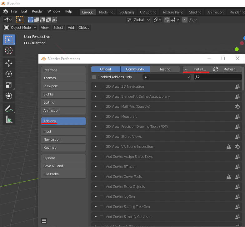Image resolution: width=245 pixels, height=227 pixels.
Task: Switch to the Shading workspace tab
Action: click(x=195, y=12)
